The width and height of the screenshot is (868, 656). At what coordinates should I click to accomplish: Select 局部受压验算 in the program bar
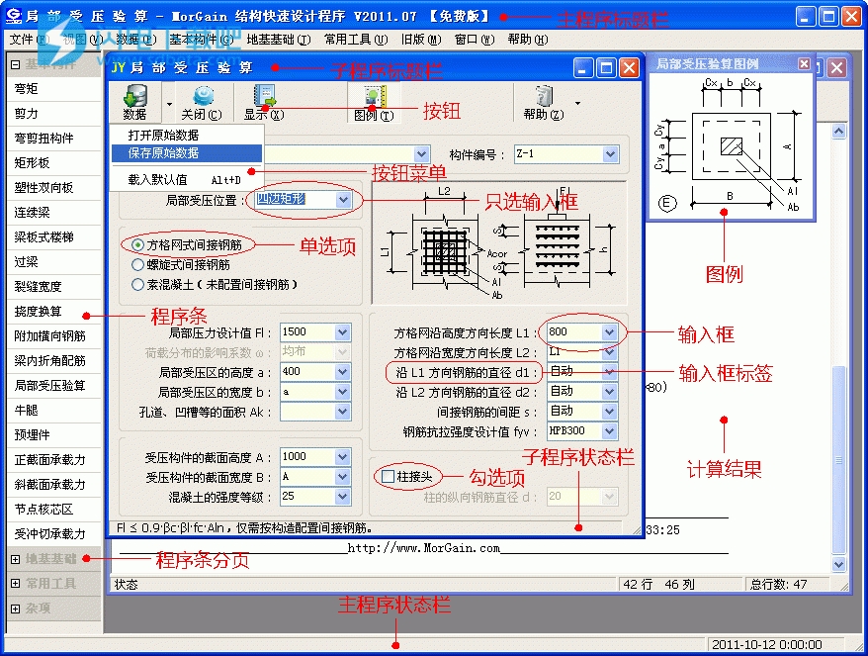pos(54,386)
